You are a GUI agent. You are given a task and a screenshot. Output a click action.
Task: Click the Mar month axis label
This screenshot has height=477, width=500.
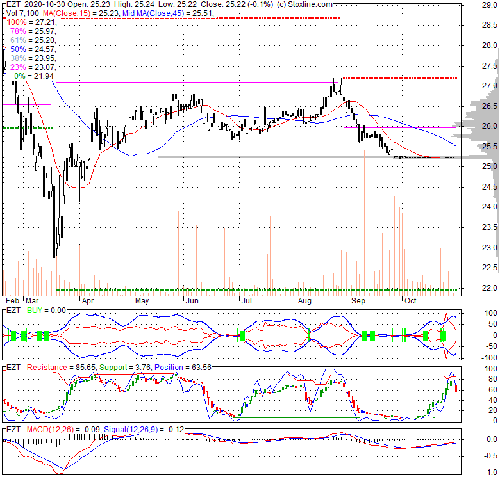32,301
